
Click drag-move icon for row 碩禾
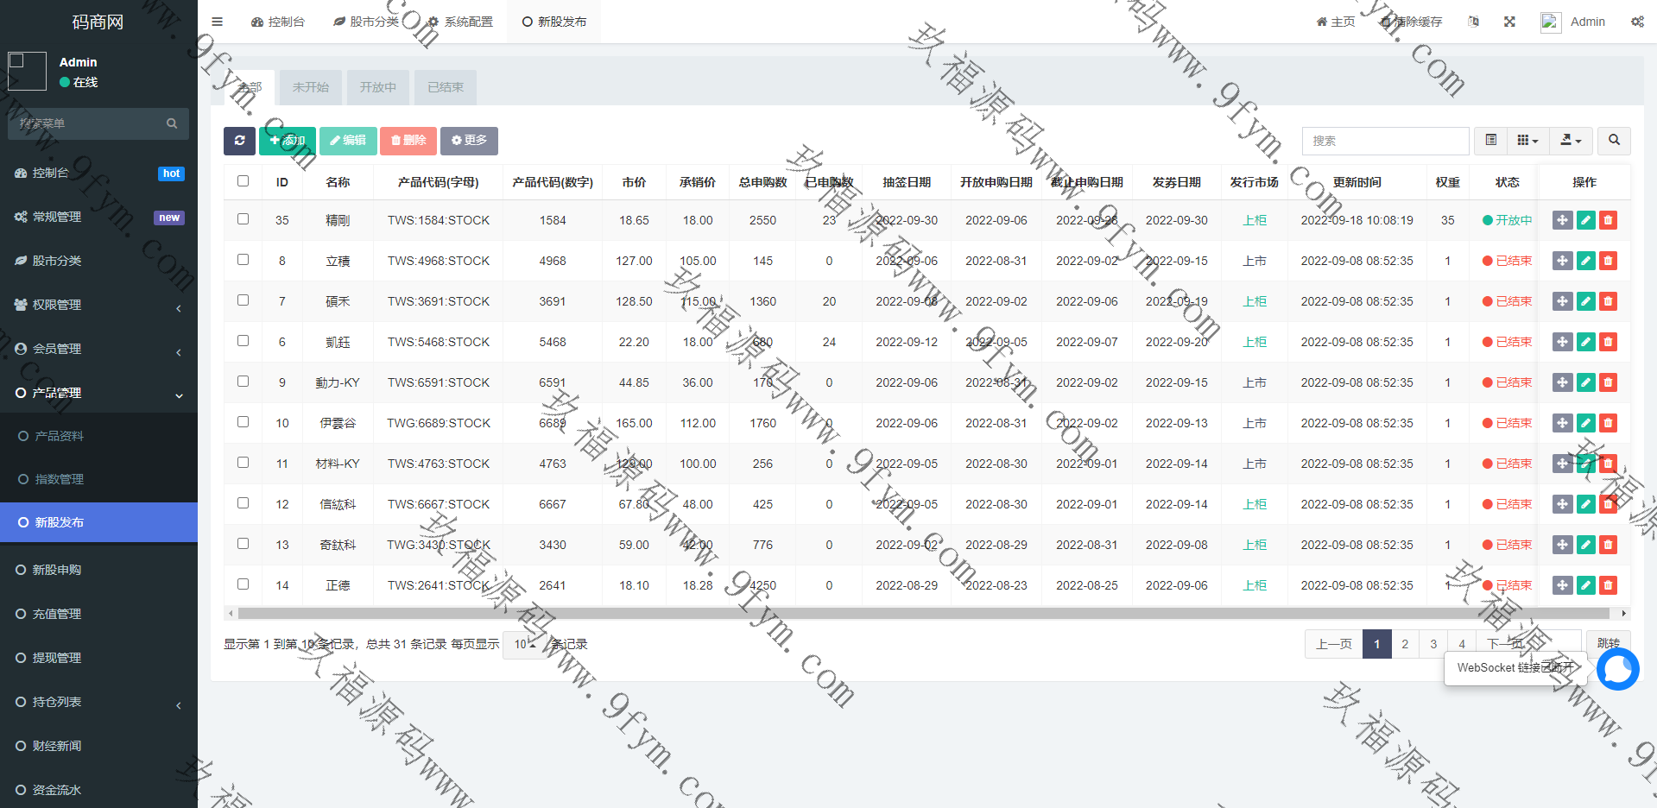[1562, 301]
